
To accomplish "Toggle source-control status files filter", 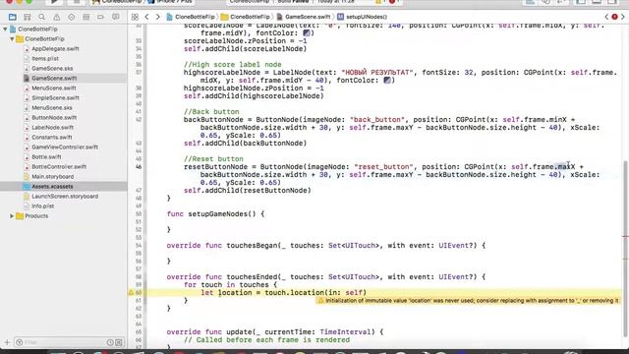I will 119,342.
